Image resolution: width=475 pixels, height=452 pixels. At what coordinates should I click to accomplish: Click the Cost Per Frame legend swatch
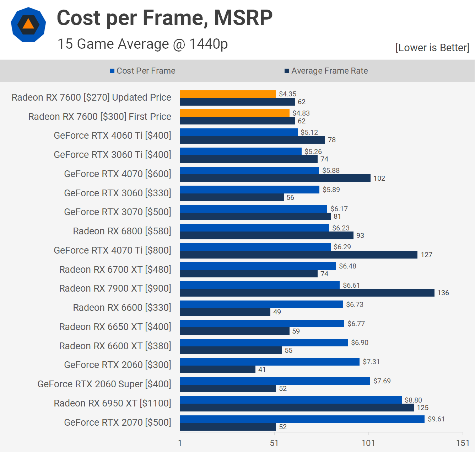tap(112, 71)
